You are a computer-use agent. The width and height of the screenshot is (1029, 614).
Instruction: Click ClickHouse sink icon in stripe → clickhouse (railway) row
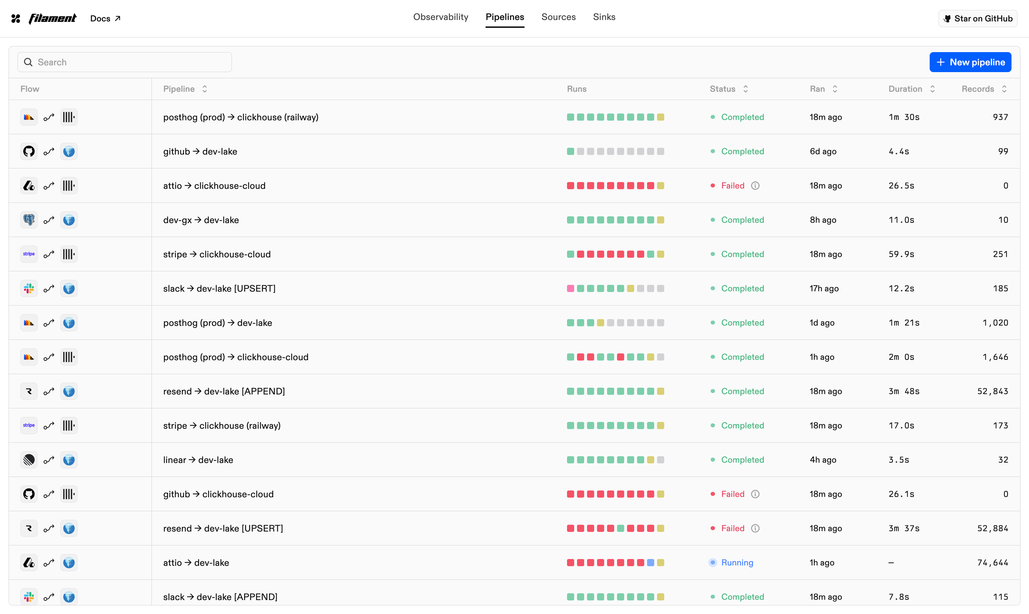69,425
